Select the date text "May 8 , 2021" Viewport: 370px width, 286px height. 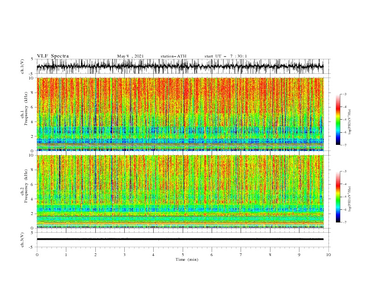click(x=130, y=56)
